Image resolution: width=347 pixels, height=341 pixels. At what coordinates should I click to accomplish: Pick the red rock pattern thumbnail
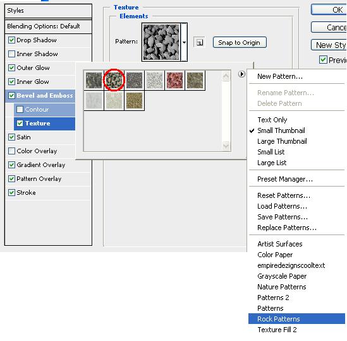175,81
